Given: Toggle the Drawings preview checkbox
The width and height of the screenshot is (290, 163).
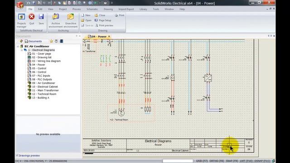Looking at the screenshot, I should click(17, 155).
